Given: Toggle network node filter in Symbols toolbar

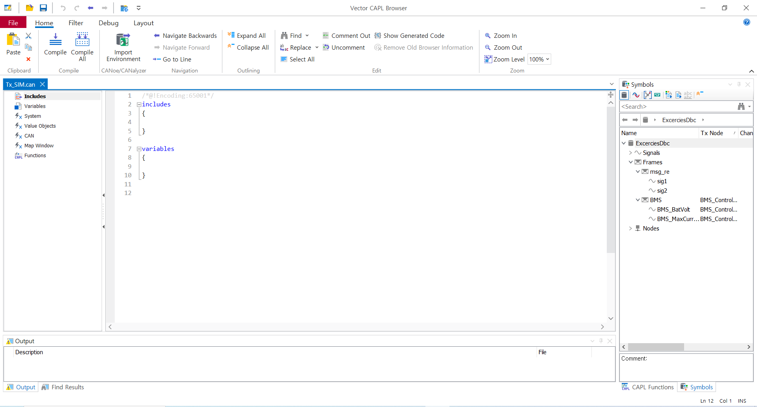Looking at the screenshot, I should [x=647, y=95].
